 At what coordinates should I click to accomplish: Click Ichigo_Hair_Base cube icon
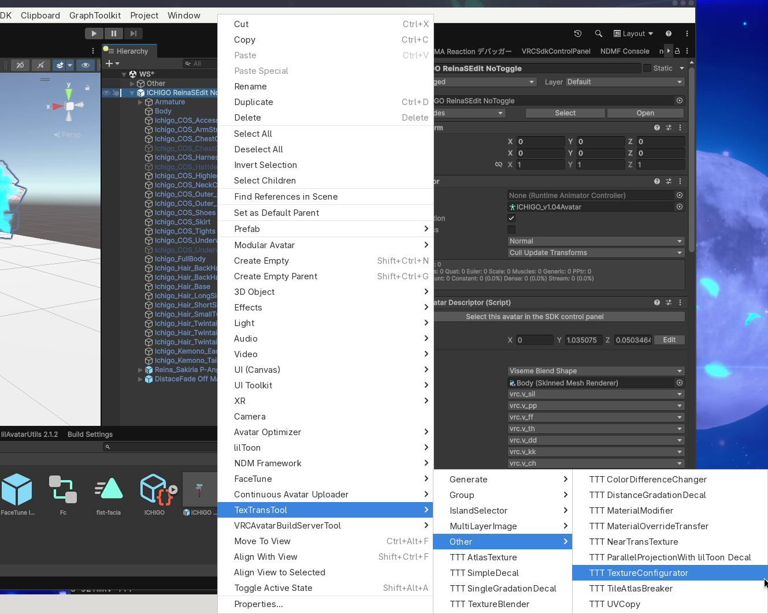pos(149,287)
